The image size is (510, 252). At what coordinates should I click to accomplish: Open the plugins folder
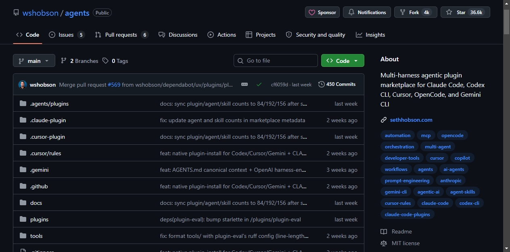click(39, 219)
